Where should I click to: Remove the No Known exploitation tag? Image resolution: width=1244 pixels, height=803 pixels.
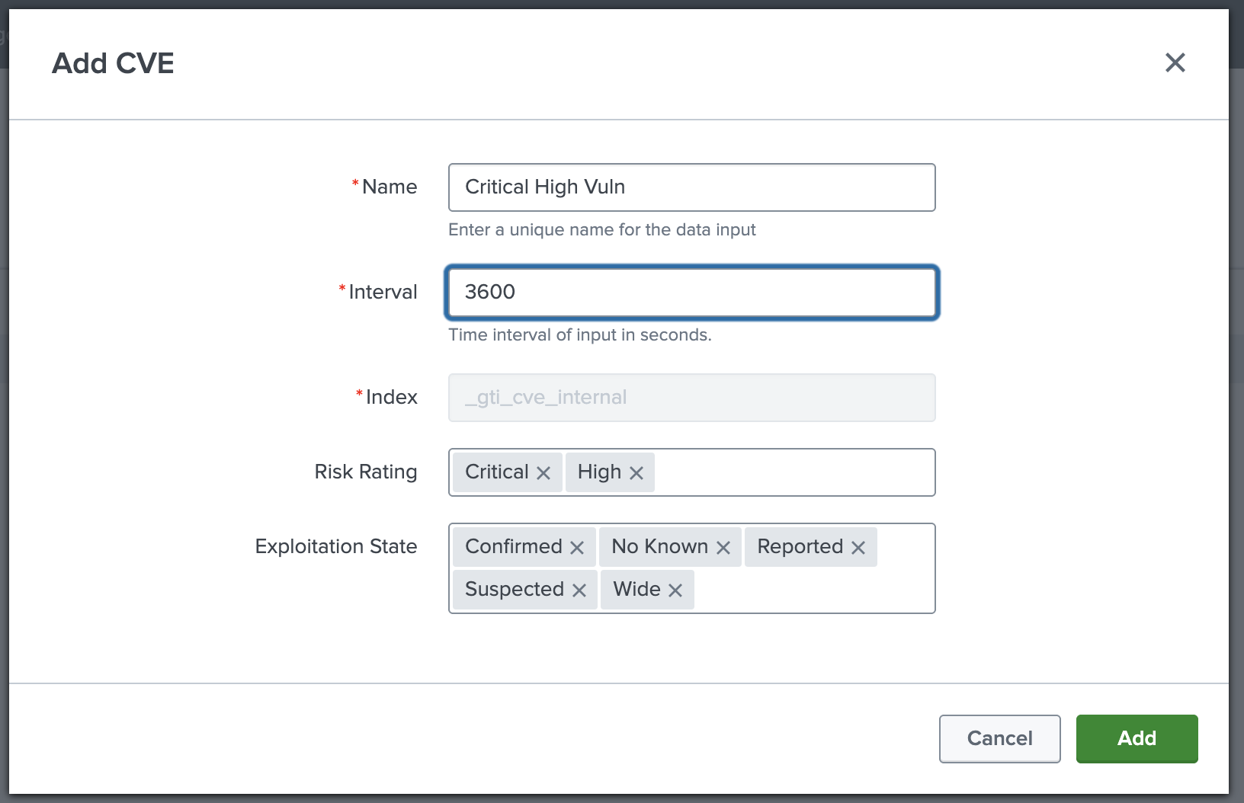pos(723,548)
